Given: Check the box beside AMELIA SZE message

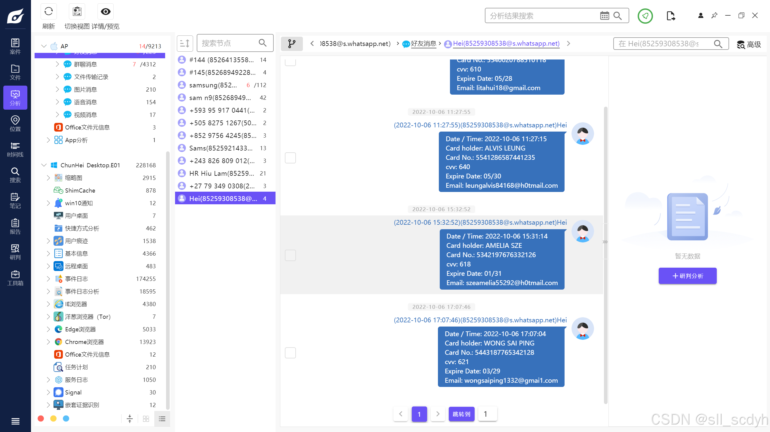Looking at the screenshot, I should [290, 255].
